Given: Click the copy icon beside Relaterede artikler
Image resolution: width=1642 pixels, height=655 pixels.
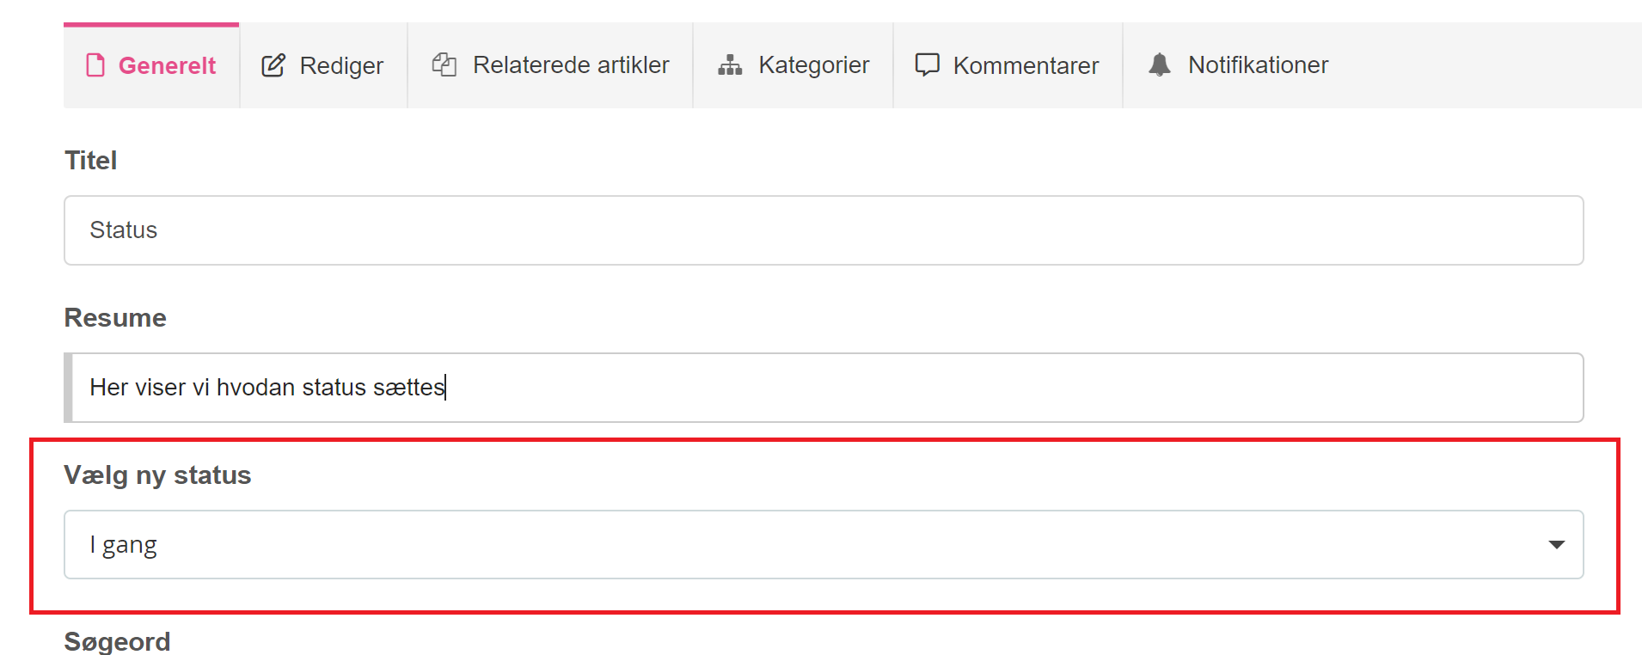Looking at the screenshot, I should [x=444, y=64].
